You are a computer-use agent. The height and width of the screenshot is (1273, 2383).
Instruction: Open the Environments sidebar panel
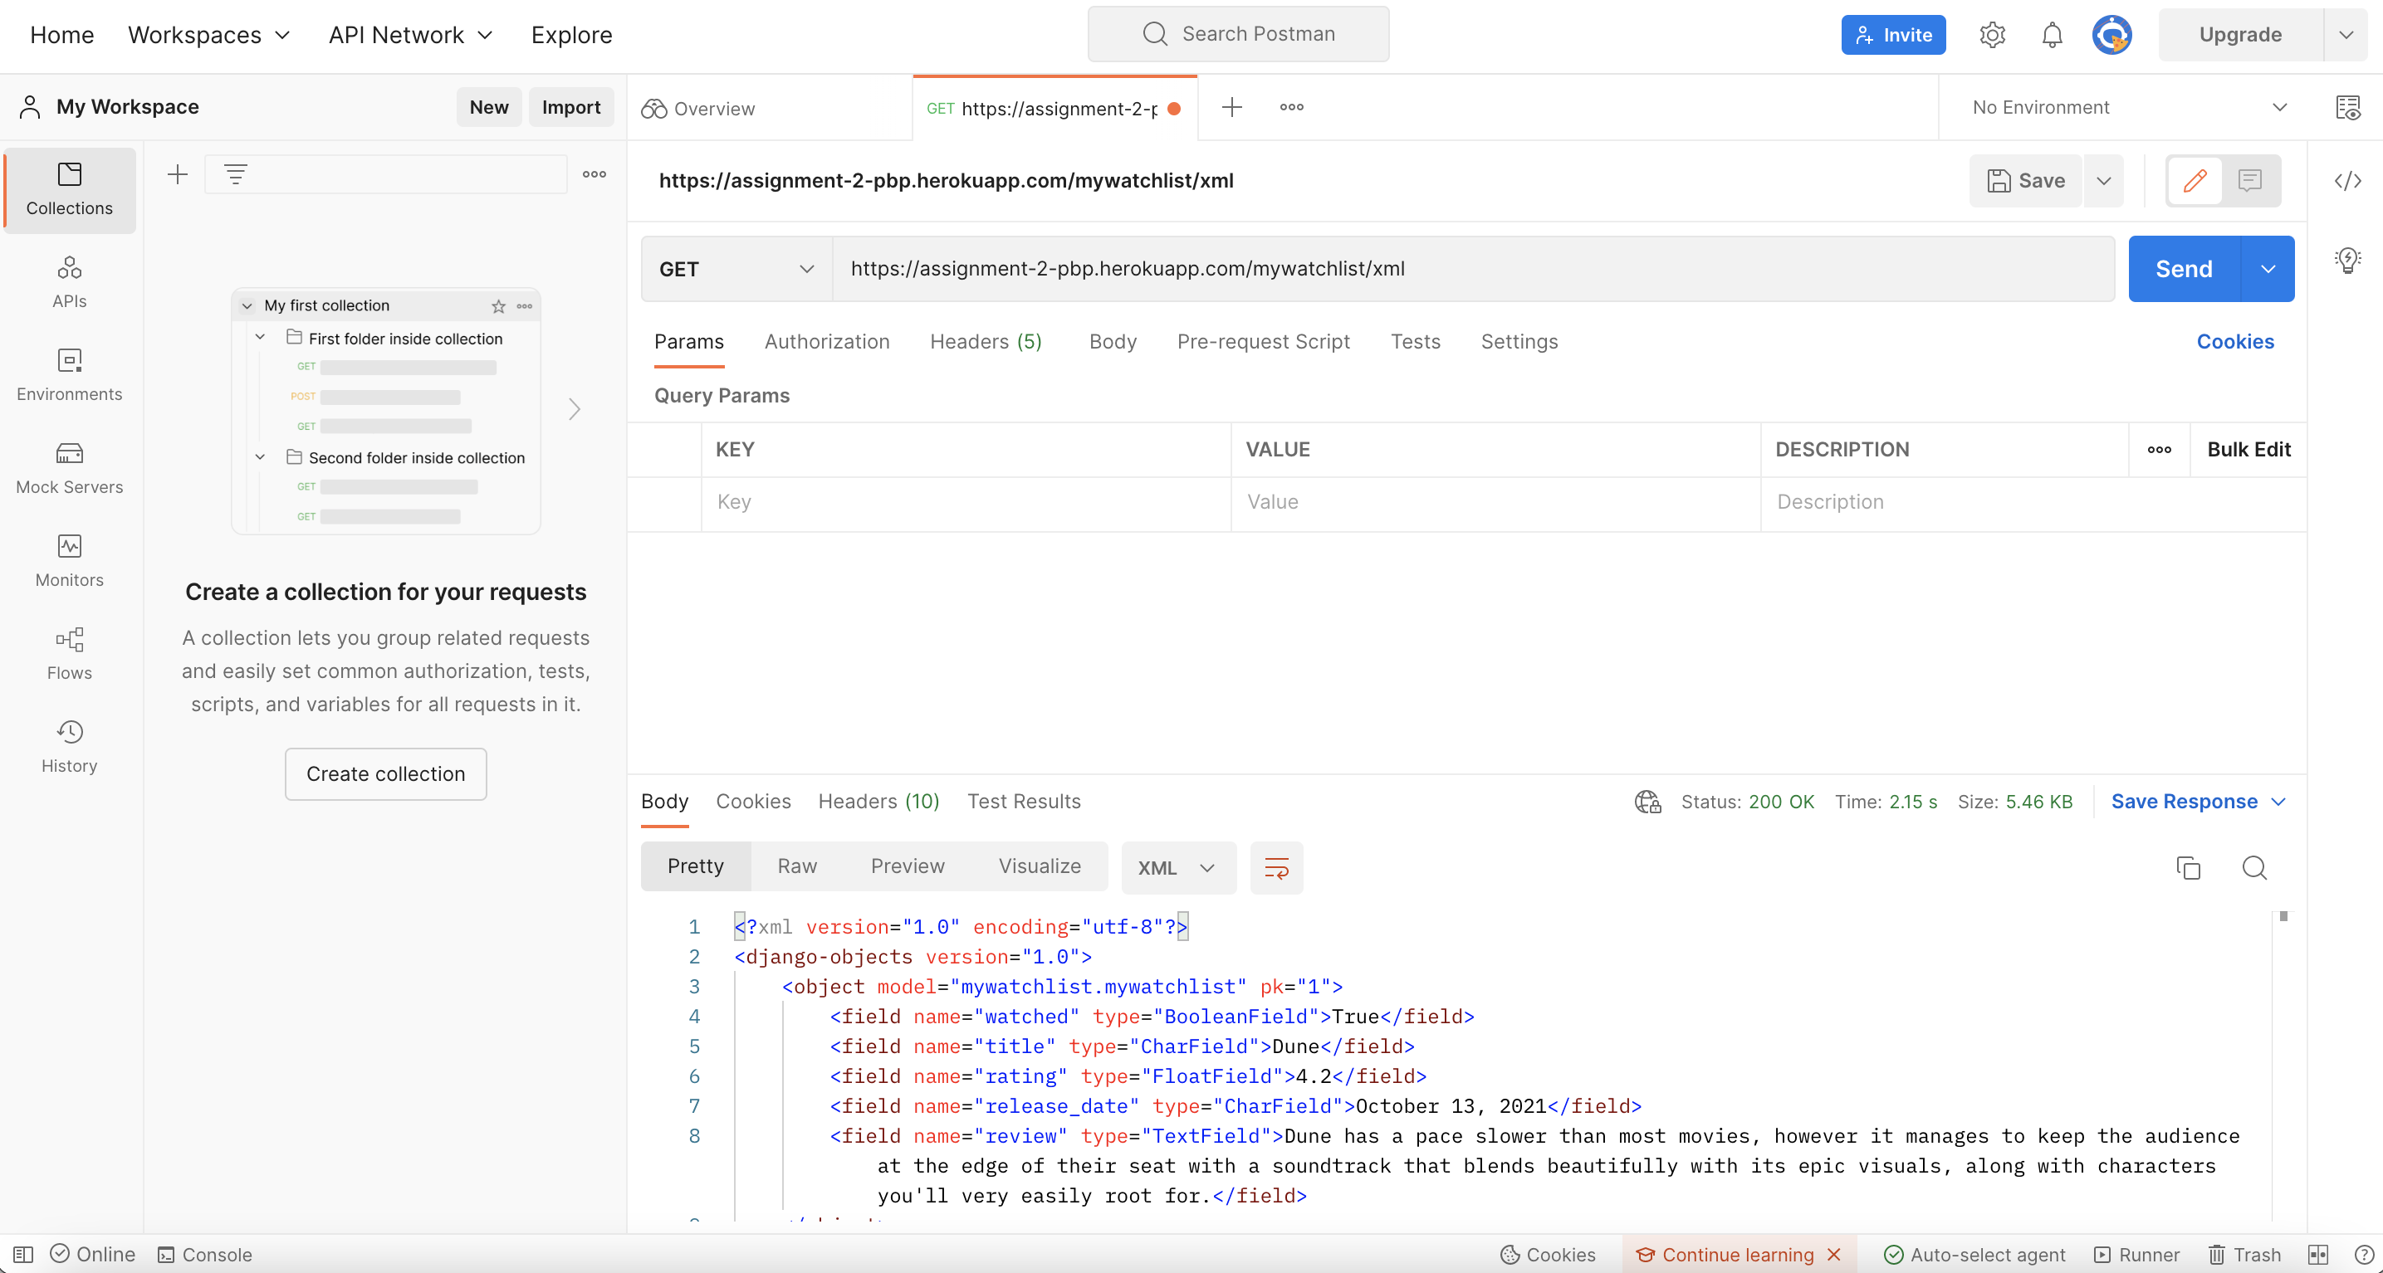[x=70, y=374]
